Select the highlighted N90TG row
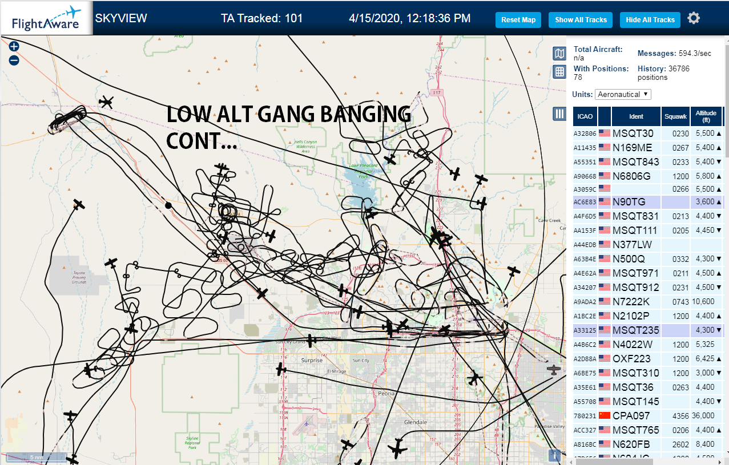This screenshot has width=729, height=465. (x=649, y=201)
